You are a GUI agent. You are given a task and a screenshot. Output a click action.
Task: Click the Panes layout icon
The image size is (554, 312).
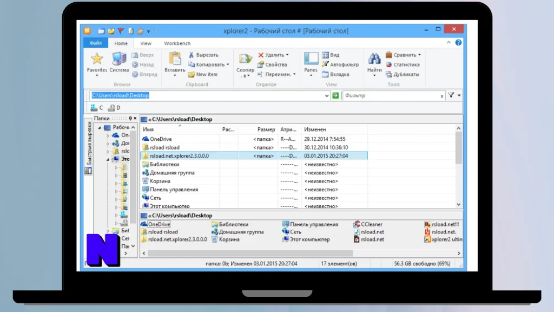click(x=311, y=59)
